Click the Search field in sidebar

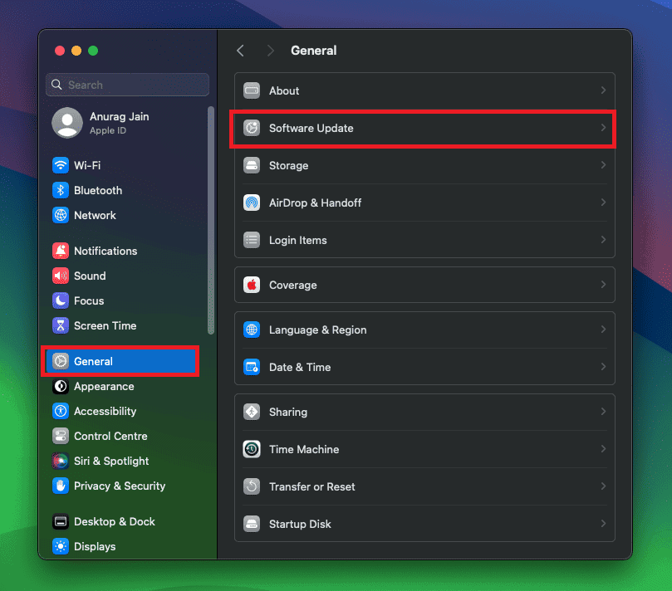(129, 85)
